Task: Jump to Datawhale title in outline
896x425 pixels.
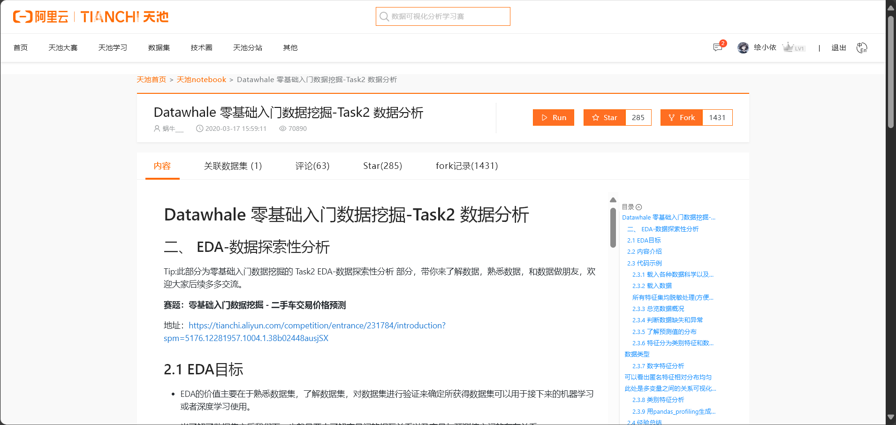Action: click(x=668, y=218)
